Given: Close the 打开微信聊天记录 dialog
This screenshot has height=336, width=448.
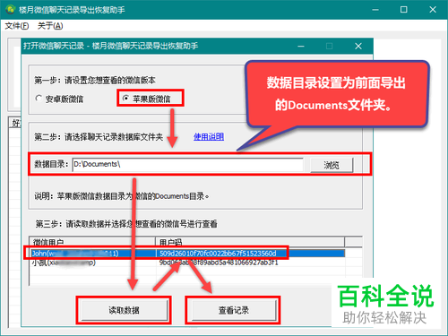Looking at the screenshot, I should point(358,46).
